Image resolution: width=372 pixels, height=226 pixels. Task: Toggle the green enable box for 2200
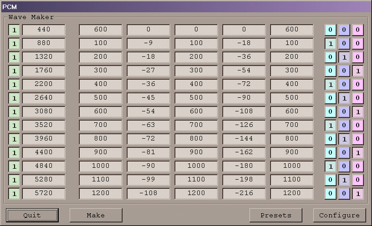tap(14, 85)
